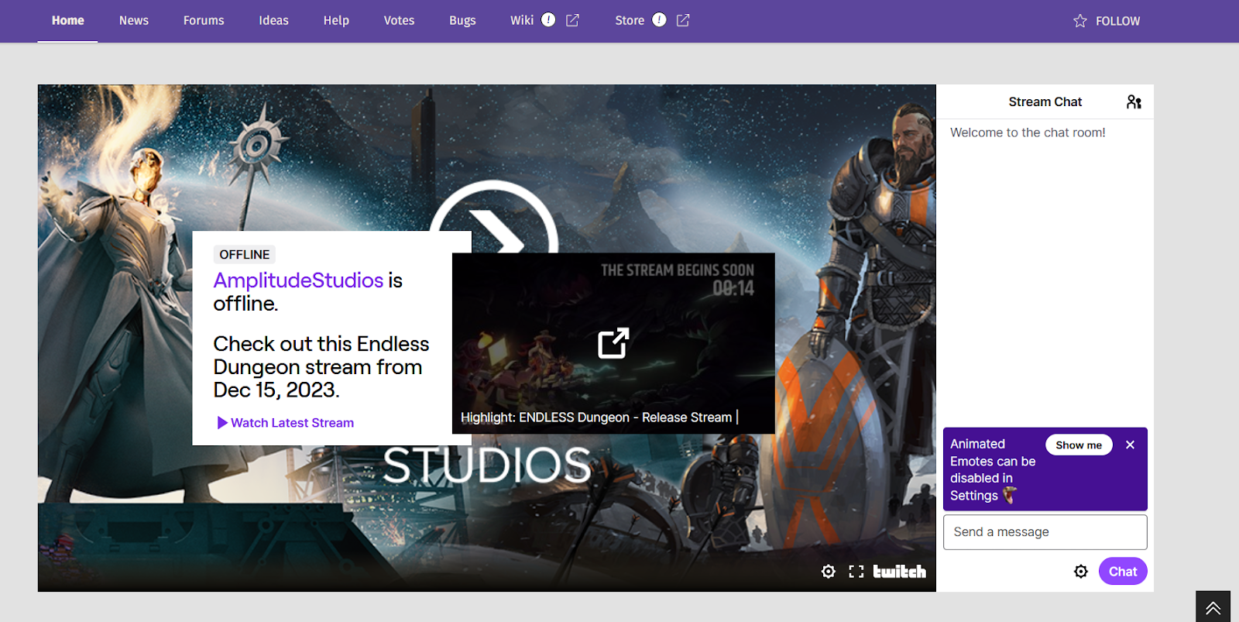Image resolution: width=1239 pixels, height=622 pixels.
Task: Select Ideas in the navigation bar
Action: (273, 21)
